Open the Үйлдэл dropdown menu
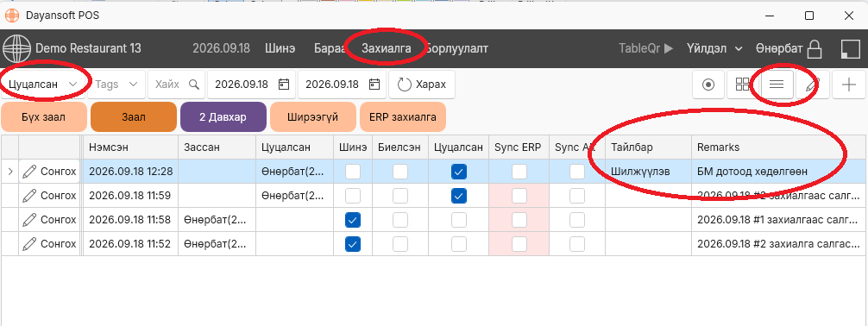 [714, 48]
